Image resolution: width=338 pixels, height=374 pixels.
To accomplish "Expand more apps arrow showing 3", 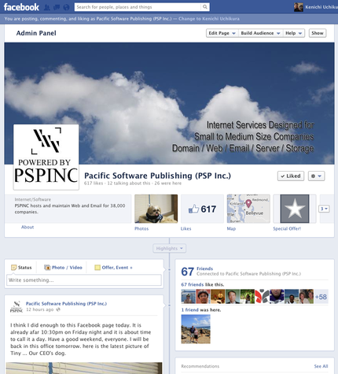I will 324,209.
